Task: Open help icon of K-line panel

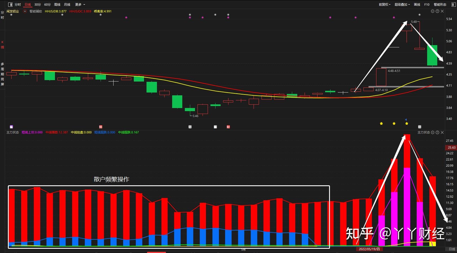Action: (x=437, y=11)
